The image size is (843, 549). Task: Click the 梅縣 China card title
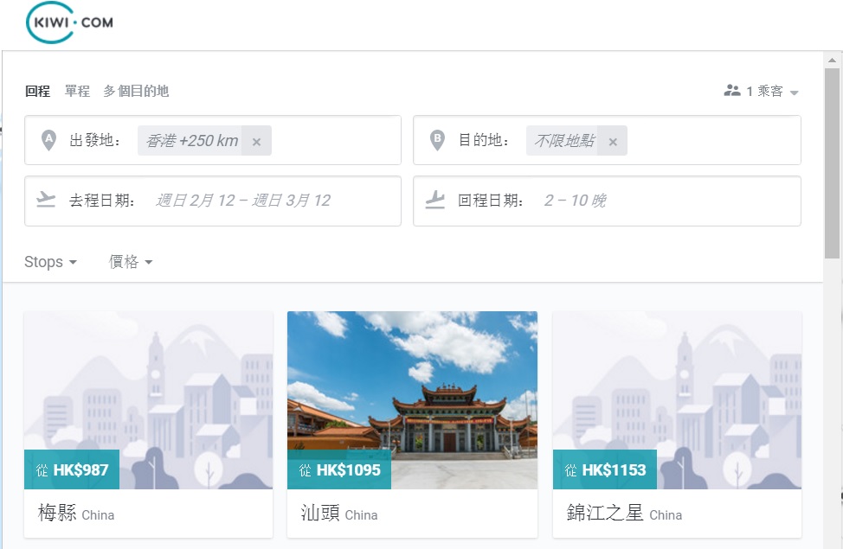(x=76, y=513)
